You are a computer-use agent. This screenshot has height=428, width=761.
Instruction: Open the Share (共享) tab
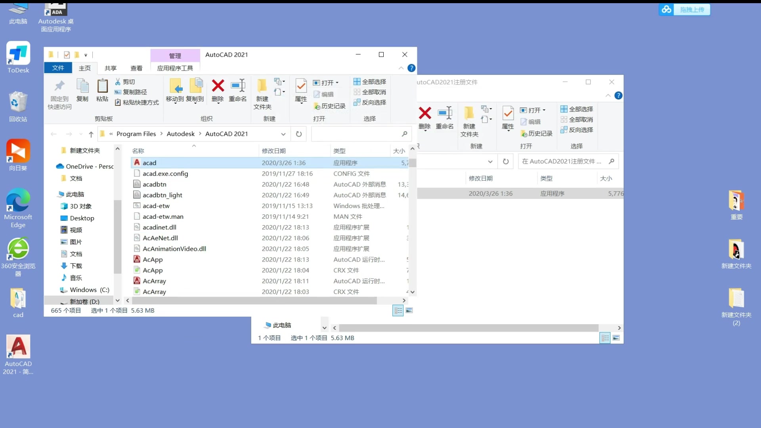pyautogui.click(x=111, y=68)
